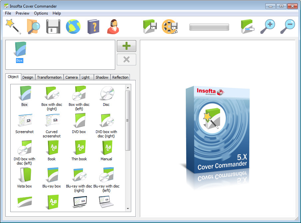This screenshot has width=301, height=223.
Task: Save project using floppy disk icon
Action: point(53,27)
